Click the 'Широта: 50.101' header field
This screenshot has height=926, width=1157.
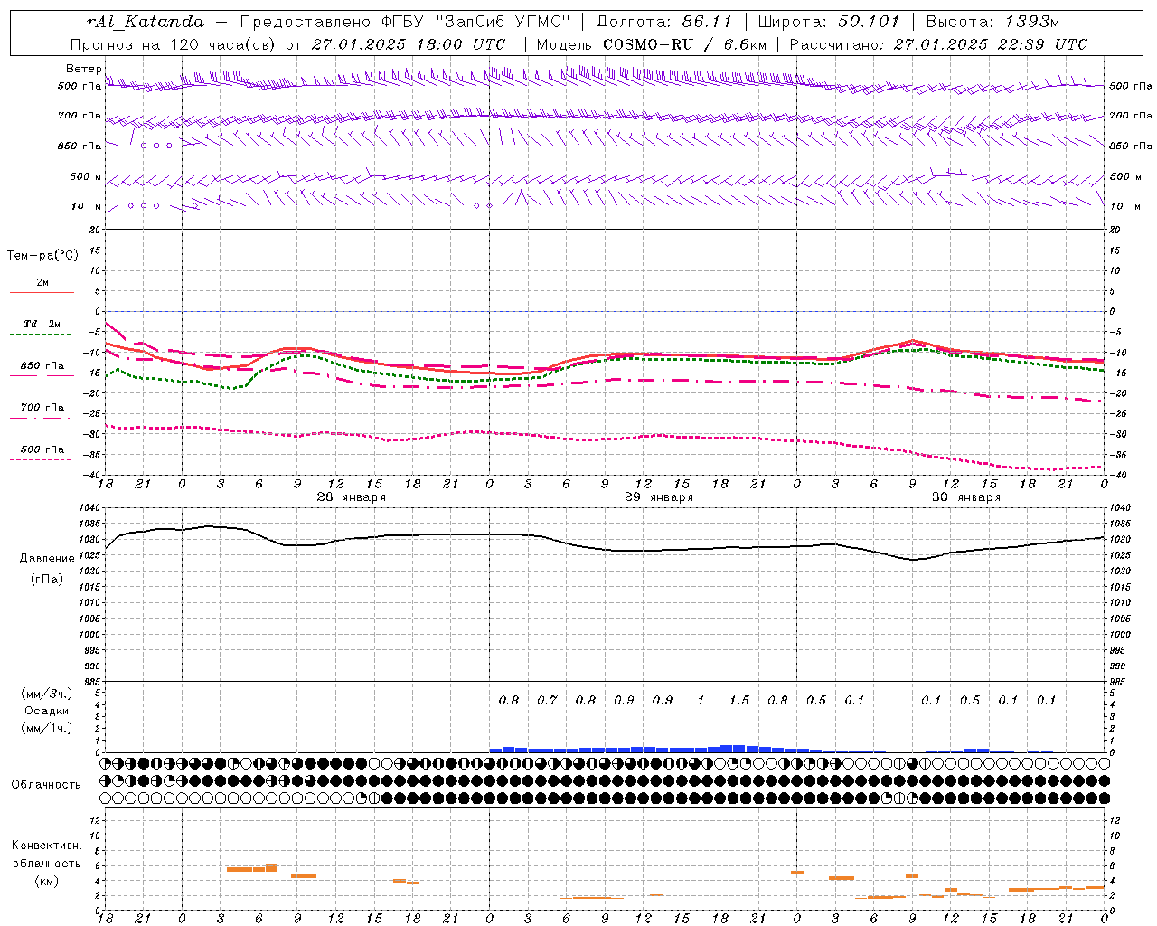click(x=829, y=22)
